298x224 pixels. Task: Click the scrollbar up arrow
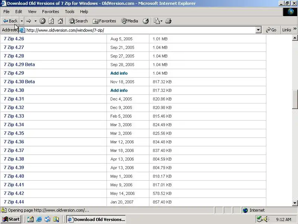pos(295,38)
